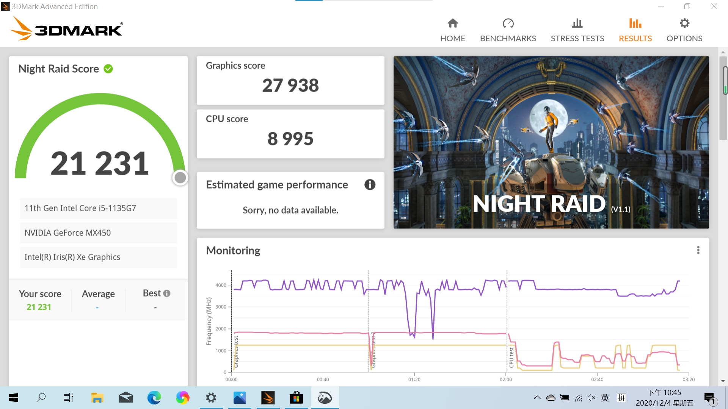Image resolution: width=728 pixels, height=409 pixels.
Task: Open the colorful ring app in taskbar
Action: [182, 398]
